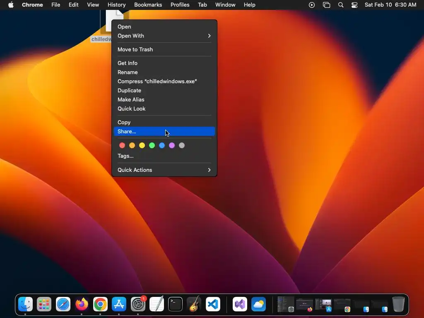Open the Bookmarks menu
This screenshot has height=318, width=424.
[148, 5]
